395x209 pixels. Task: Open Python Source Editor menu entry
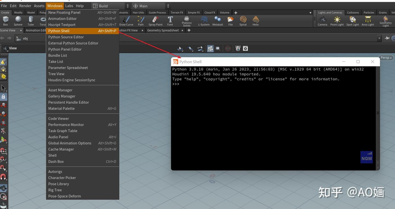pyautogui.click(x=66, y=37)
